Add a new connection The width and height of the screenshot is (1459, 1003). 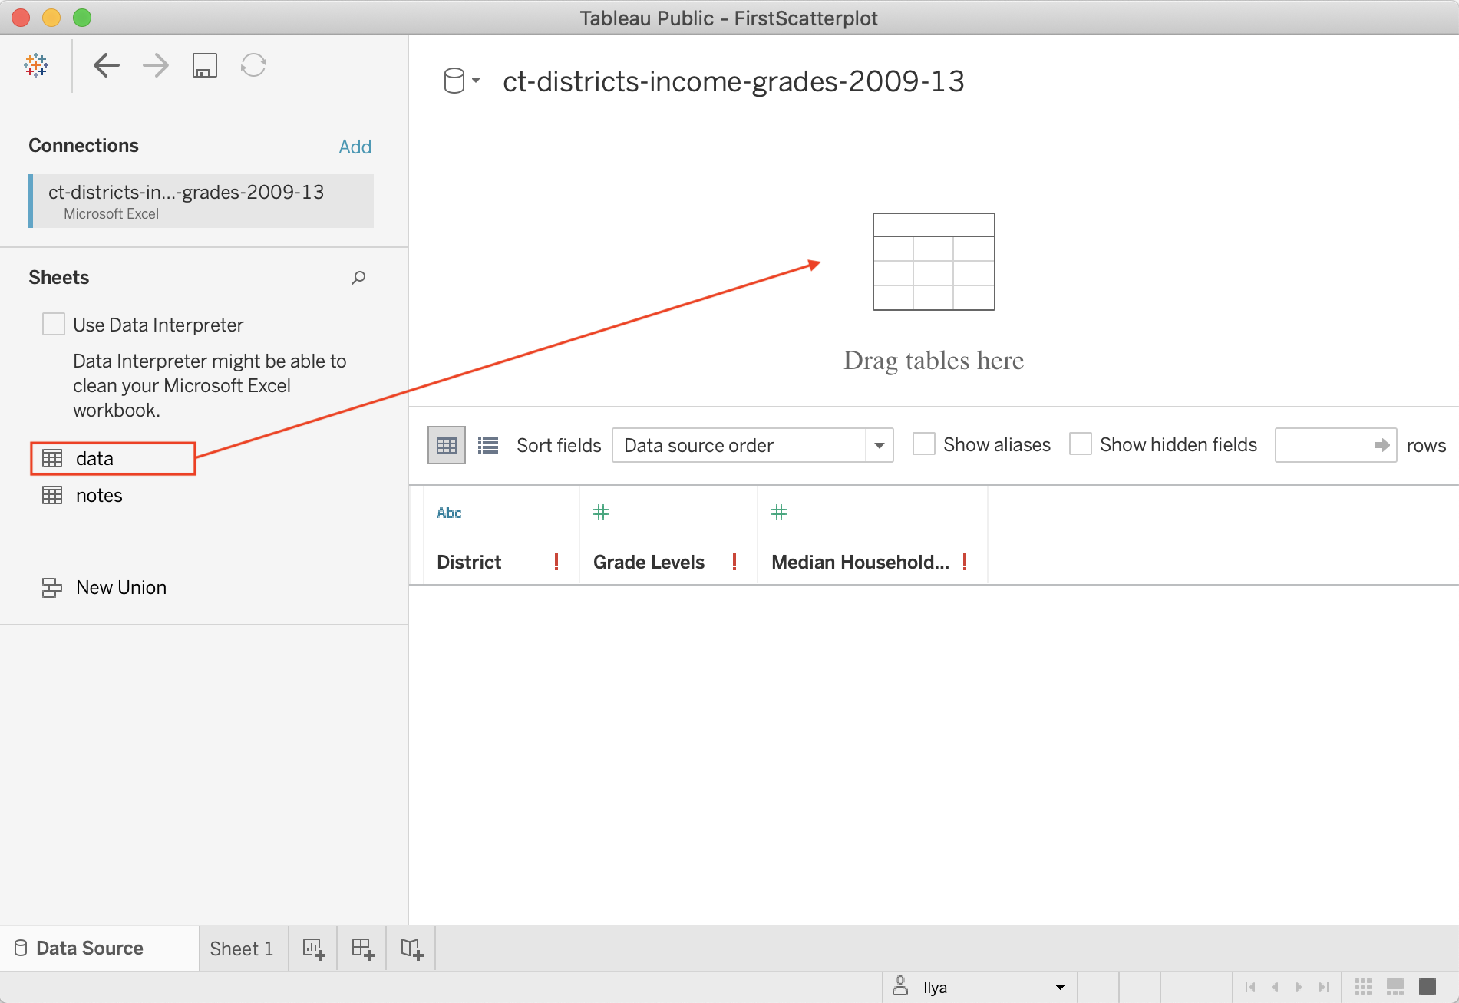(x=355, y=147)
